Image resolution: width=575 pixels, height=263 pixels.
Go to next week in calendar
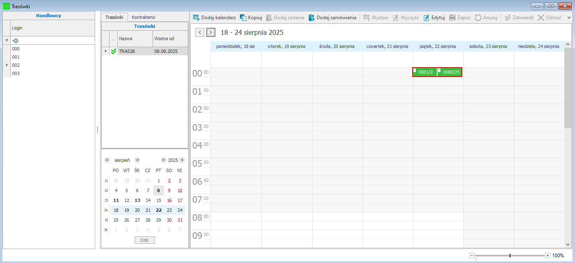tap(211, 32)
